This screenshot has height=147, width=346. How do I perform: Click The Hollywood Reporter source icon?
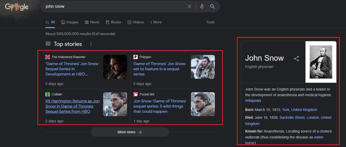pyautogui.click(x=48, y=57)
